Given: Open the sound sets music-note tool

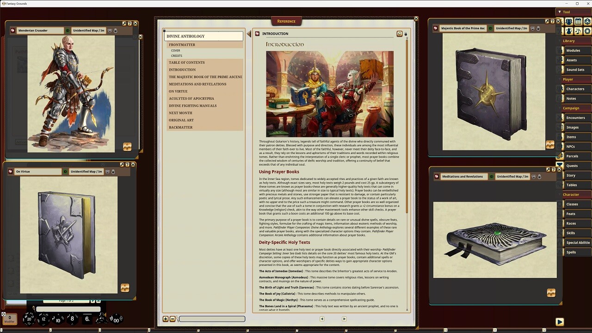Looking at the screenshot, I should tap(578, 31).
